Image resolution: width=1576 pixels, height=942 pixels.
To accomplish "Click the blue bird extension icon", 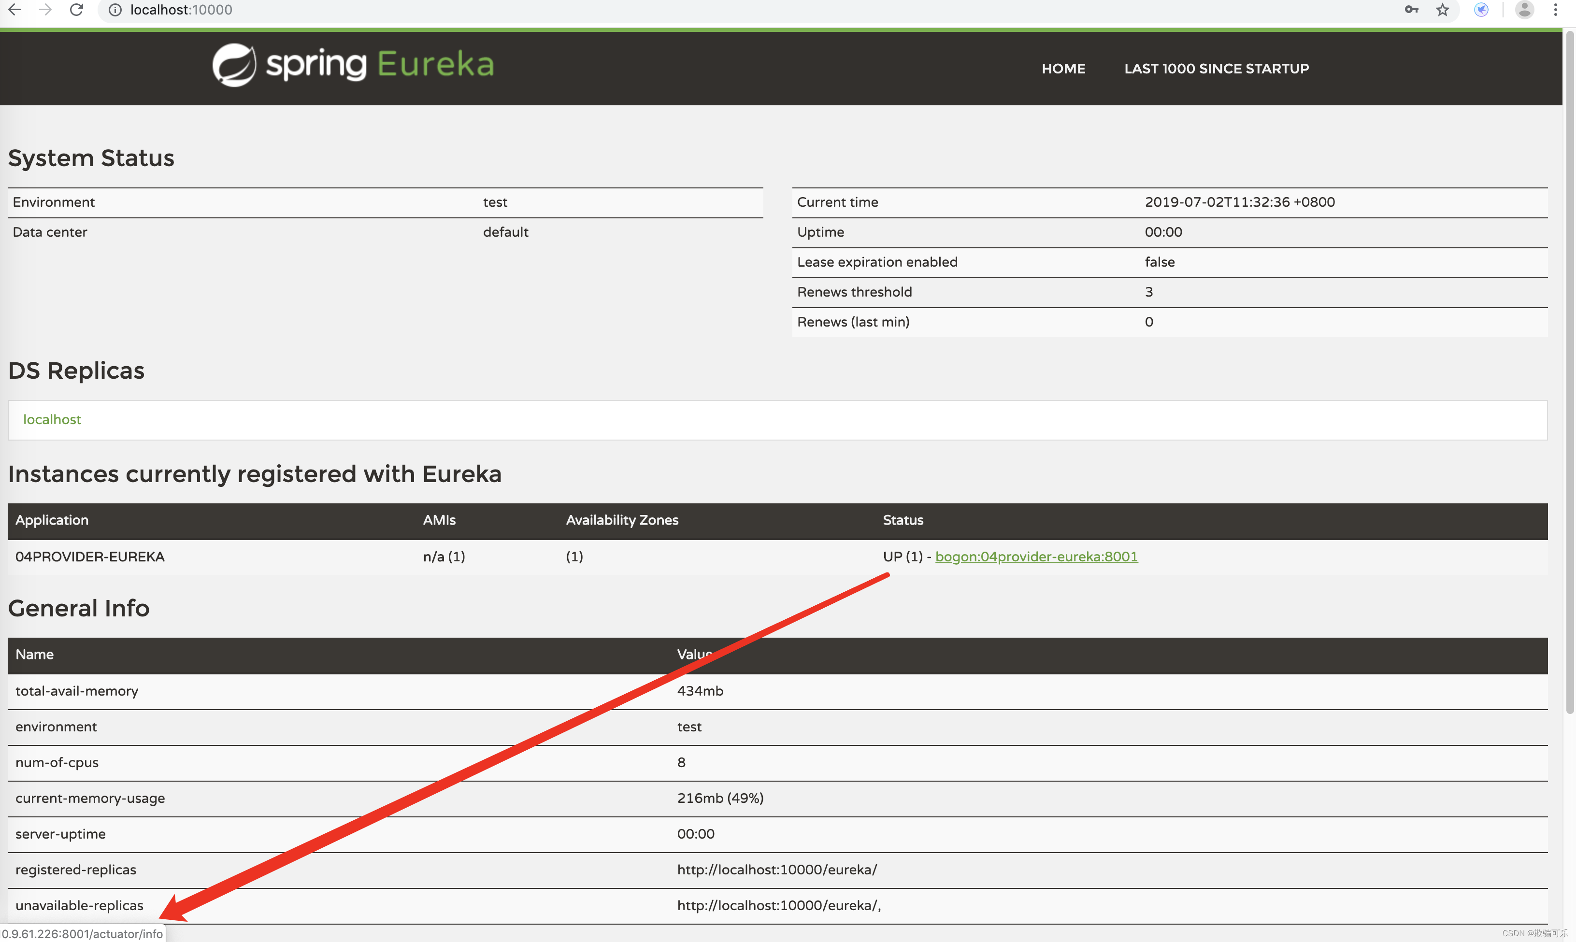I will (1481, 10).
